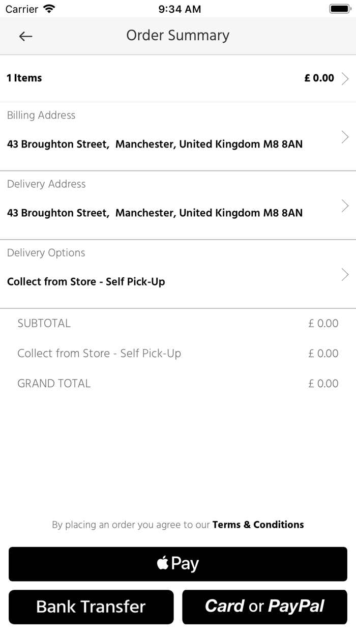Tap the GRAND TOTAL label
This screenshot has height=633, width=356.
coord(54,384)
